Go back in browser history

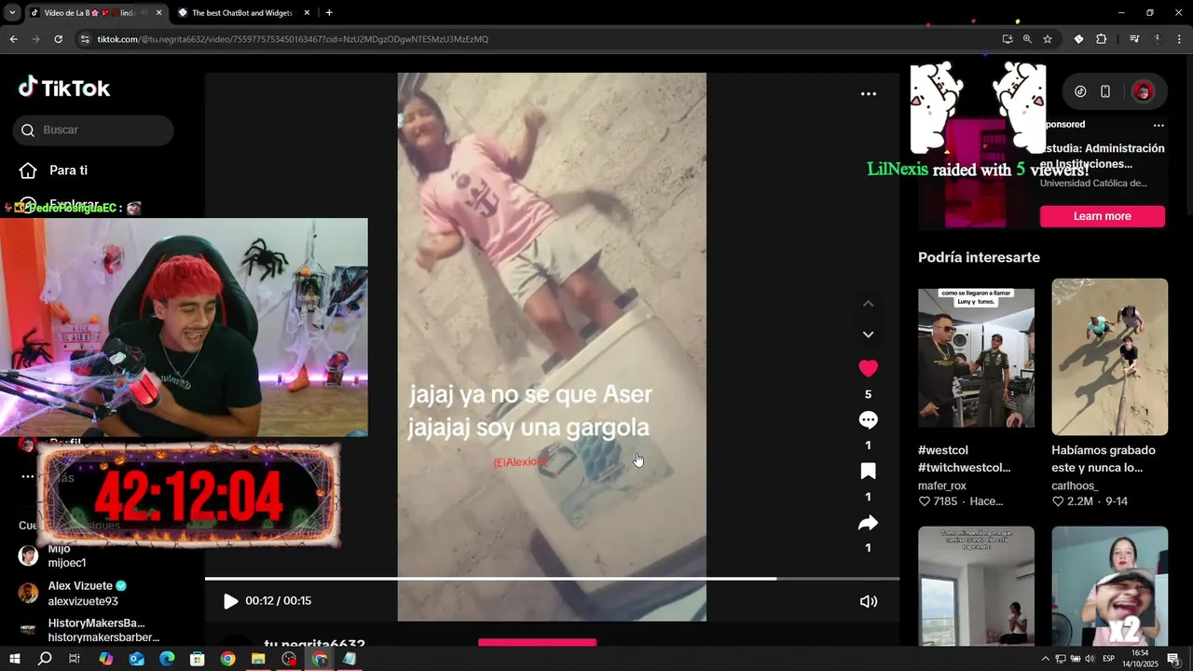[13, 39]
